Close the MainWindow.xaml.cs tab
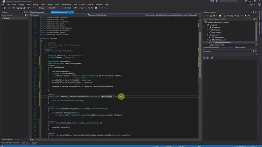262x147 pixels. (x=72, y=12)
